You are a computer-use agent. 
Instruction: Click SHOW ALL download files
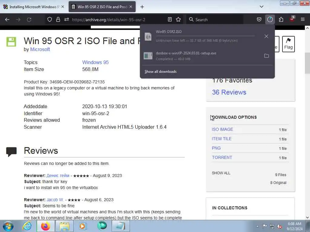pyautogui.click(x=221, y=173)
